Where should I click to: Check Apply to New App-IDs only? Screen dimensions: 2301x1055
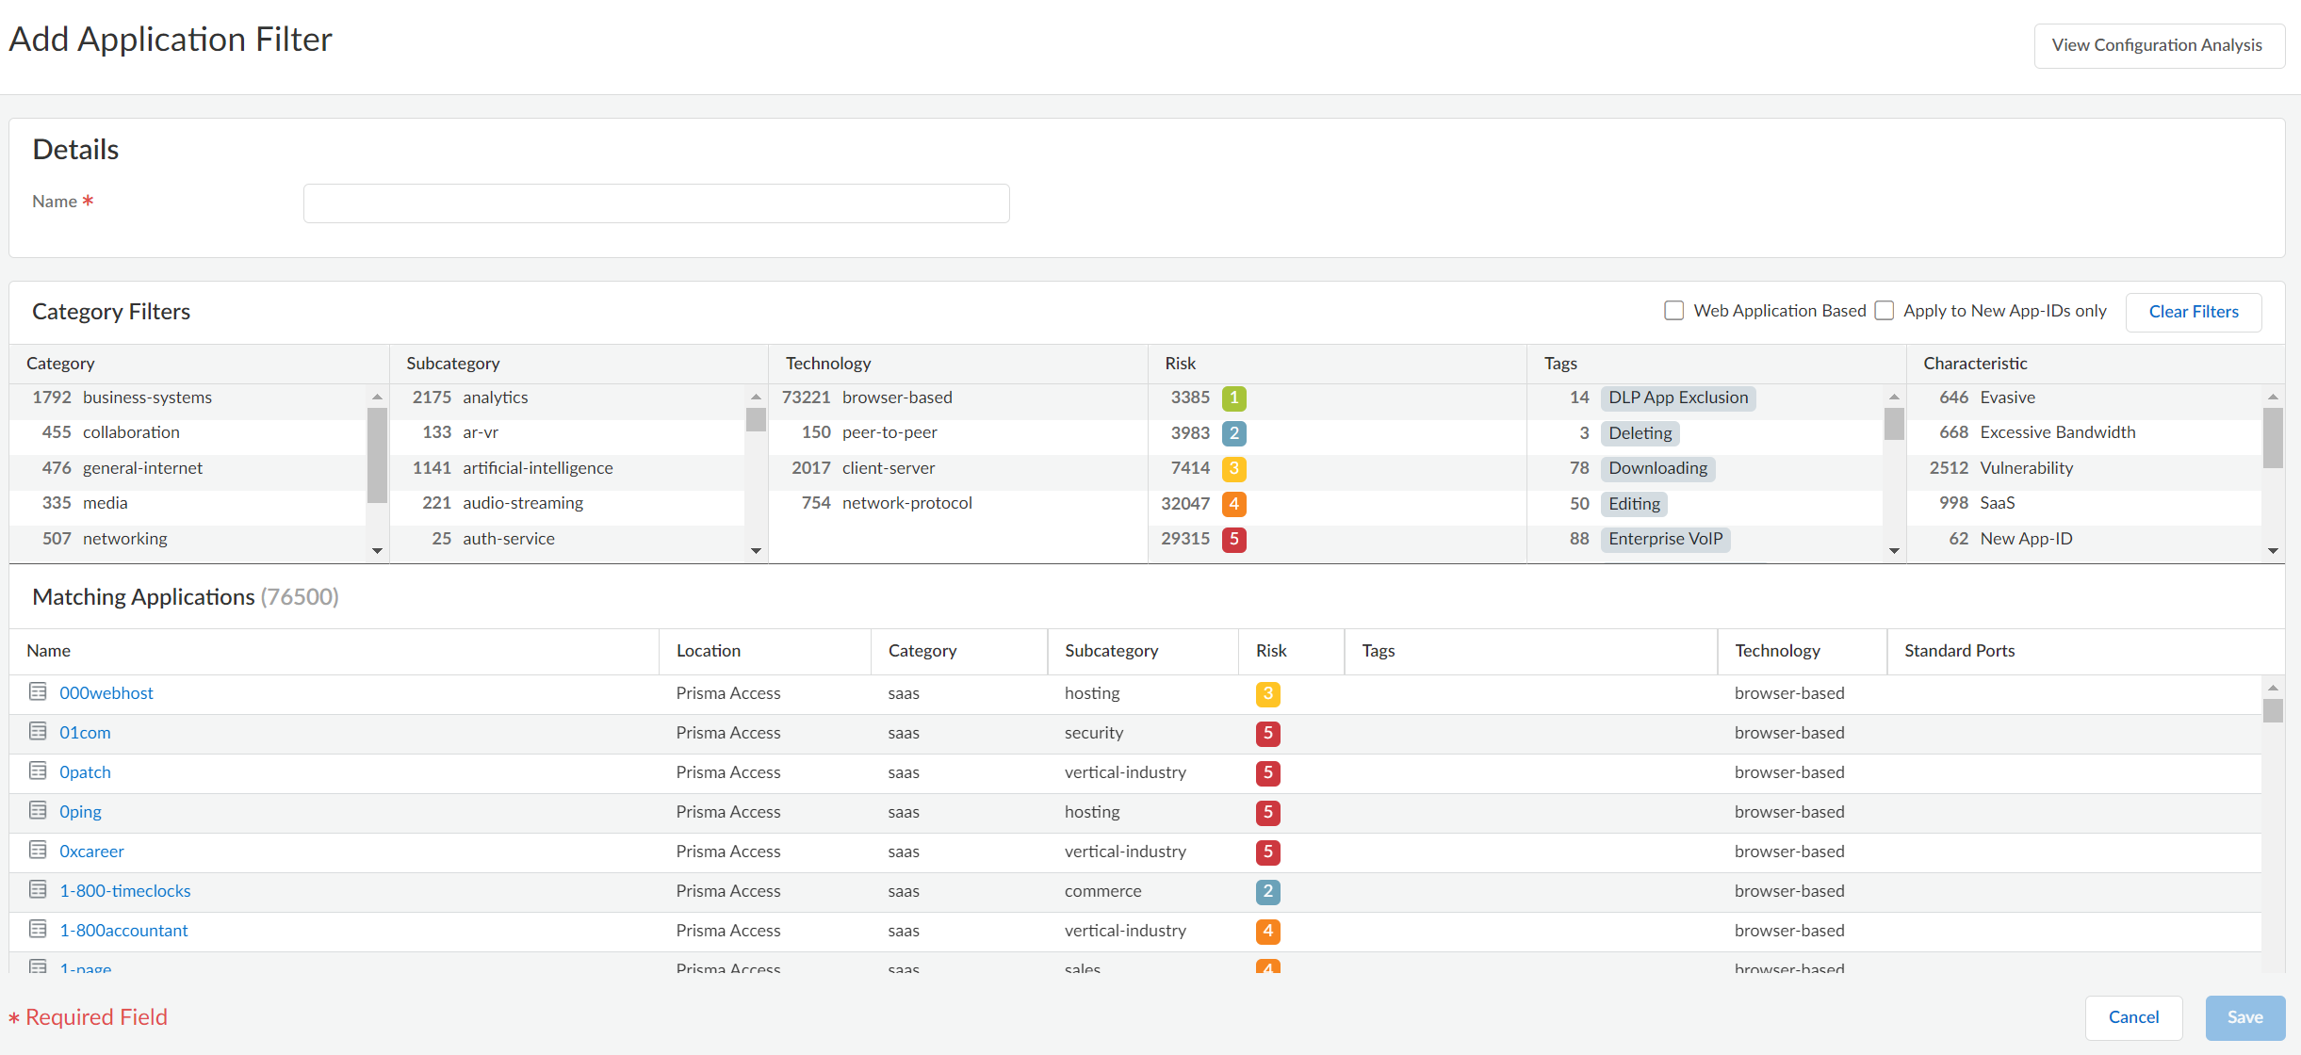click(1885, 311)
